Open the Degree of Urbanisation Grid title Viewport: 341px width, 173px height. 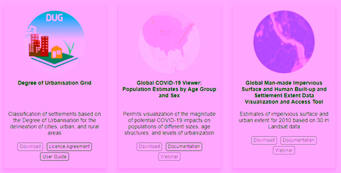coord(54,83)
